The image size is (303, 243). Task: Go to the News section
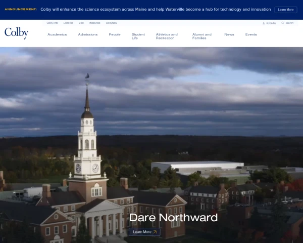click(229, 34)
